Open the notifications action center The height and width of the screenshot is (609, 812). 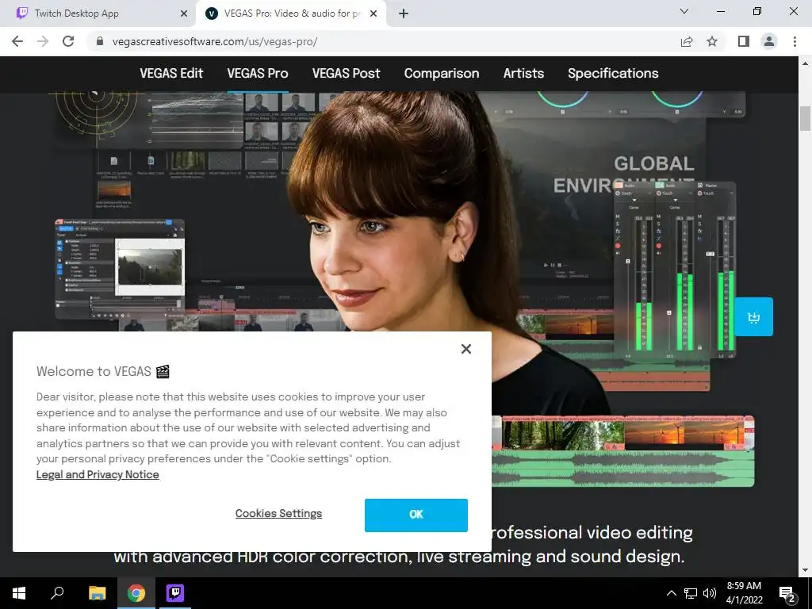tap(787, 593)
